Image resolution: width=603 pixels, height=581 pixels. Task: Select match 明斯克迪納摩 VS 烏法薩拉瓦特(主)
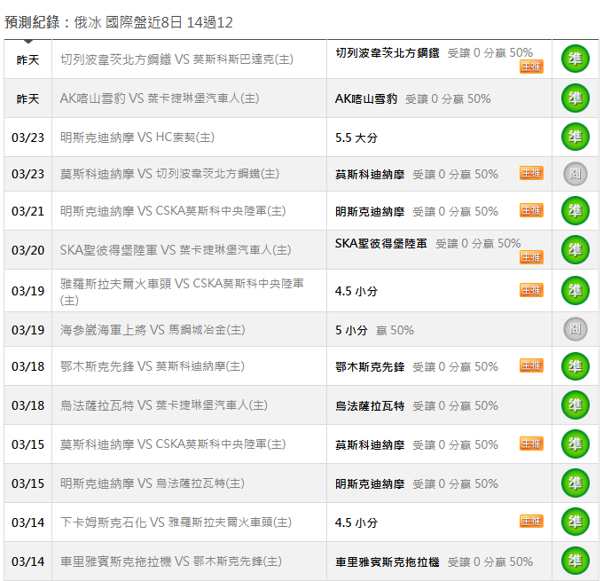point(153,483)
